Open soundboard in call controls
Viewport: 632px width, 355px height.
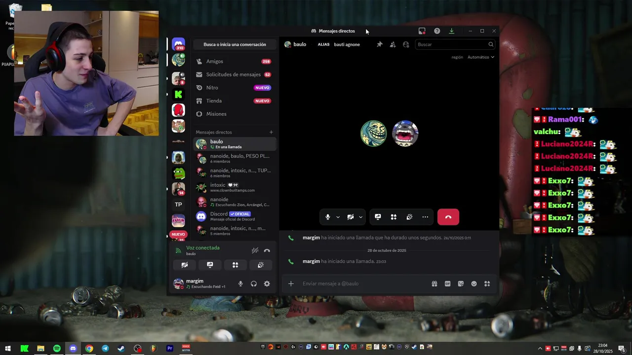[409, 217]
